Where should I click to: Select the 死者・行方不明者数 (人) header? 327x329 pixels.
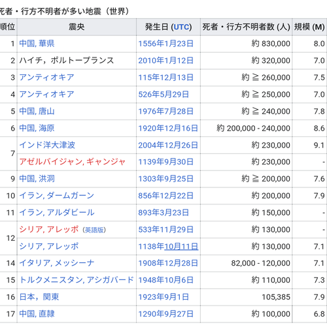(x=246, y=27)
